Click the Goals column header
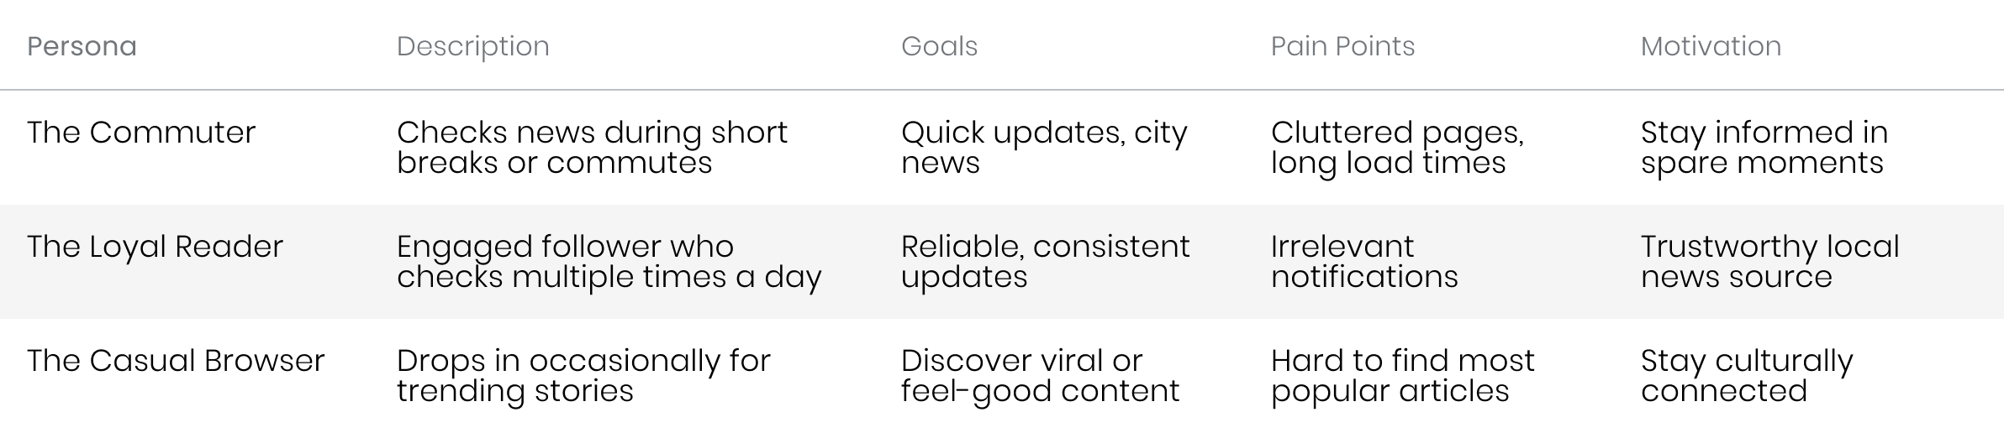 click(x=939, y=45)
